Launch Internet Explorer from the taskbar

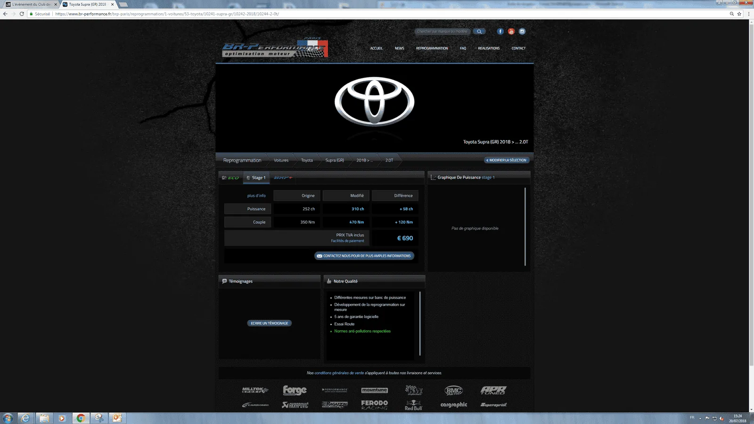tap(25, 418)
